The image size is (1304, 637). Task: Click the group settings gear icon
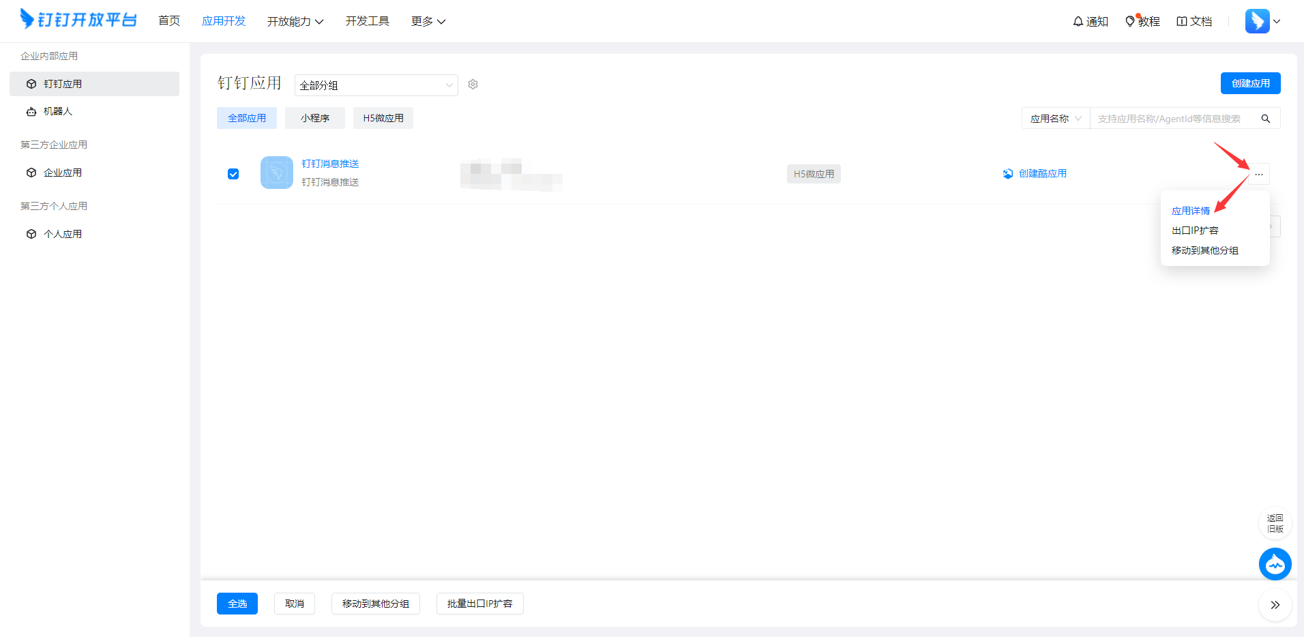[473, 84]
